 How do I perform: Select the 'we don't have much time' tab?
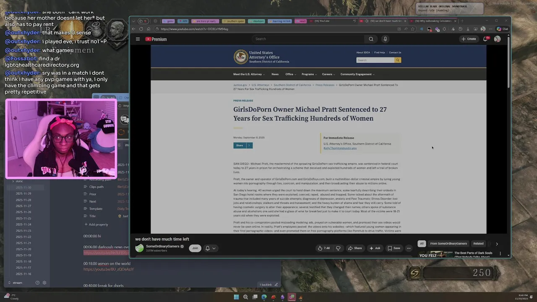(x=383, y=21)
